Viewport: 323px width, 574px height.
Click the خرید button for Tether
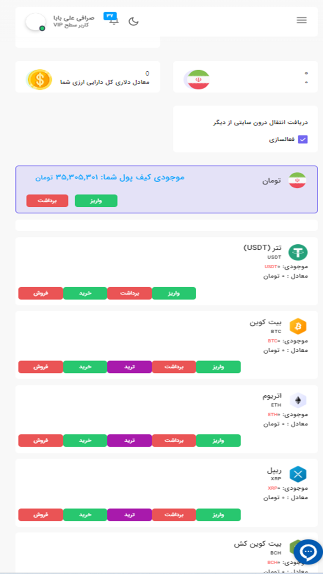click(x=85, y=293)
